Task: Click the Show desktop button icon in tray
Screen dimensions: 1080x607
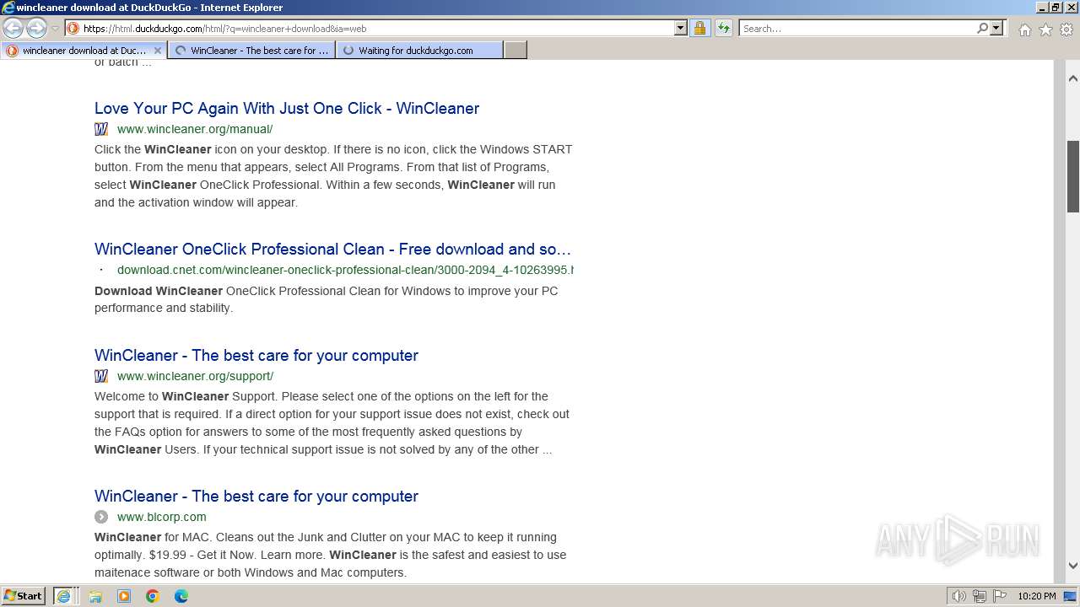Action: pyautogui.click(x=1071, y=596)
